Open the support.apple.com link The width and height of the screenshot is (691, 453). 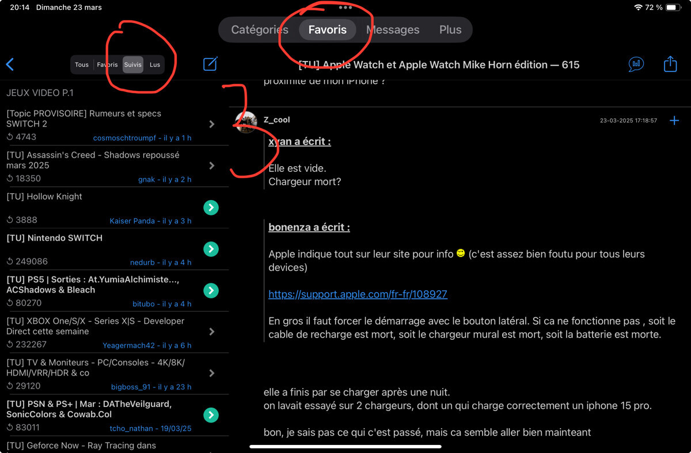coord(358,294)
